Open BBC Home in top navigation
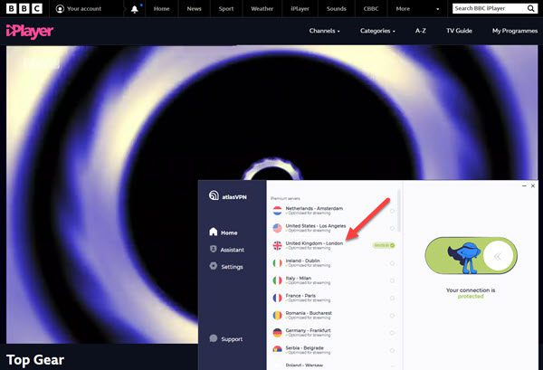543x370 pixels. 161,9
